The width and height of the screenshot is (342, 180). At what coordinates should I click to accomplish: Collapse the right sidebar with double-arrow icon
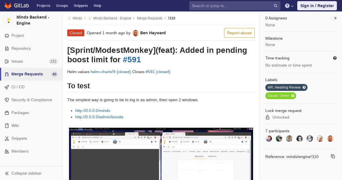(335, 18)
